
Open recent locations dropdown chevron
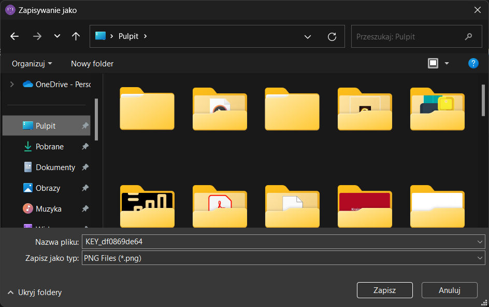point(57,36)
